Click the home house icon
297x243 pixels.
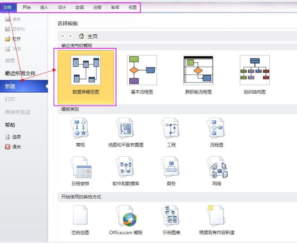[81, 36]
